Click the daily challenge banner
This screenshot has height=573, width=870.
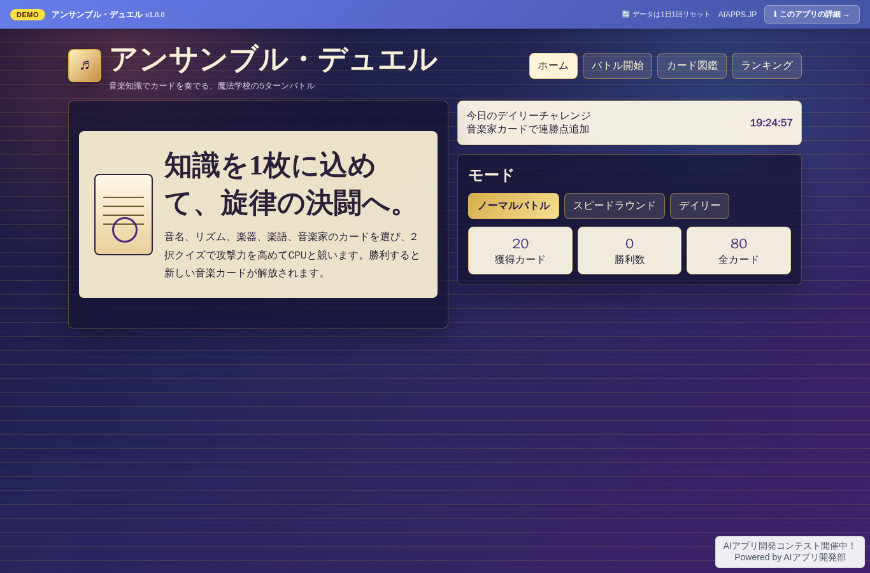[x=629, y=123]
